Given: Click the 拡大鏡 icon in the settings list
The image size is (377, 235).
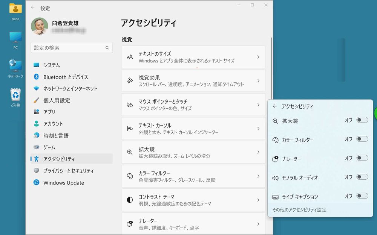Looking at the screenshot, I should coord(130,152).
